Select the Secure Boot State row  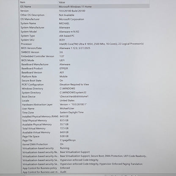85,80
